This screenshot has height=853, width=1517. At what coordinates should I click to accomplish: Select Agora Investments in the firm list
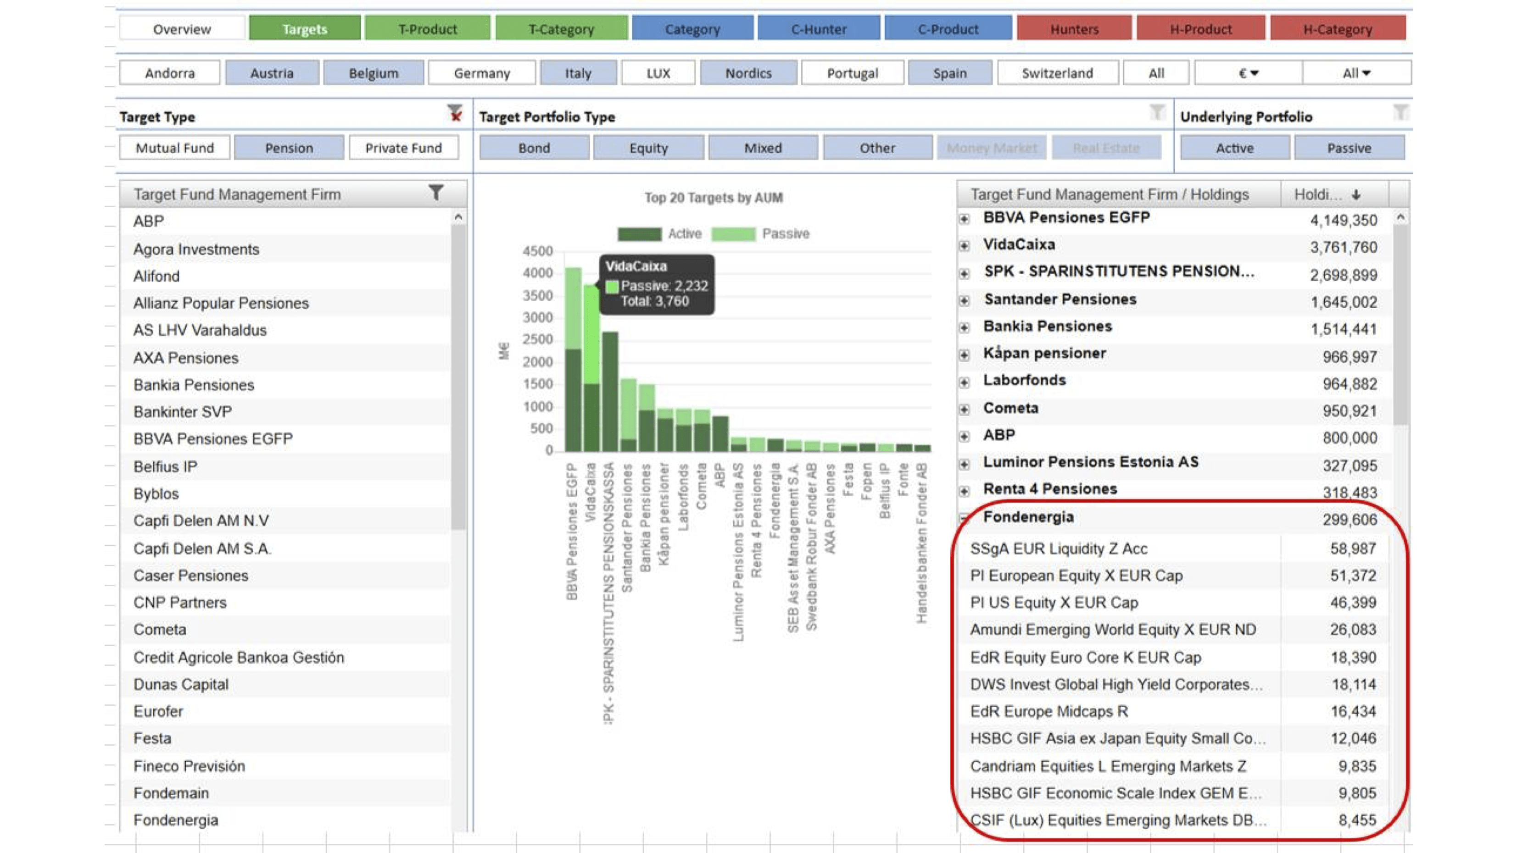coord(285,249)
